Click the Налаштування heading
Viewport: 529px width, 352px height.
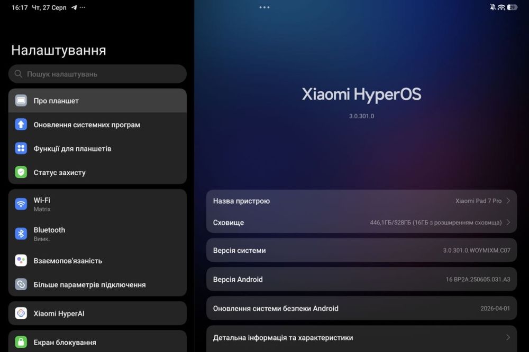pyautogui.click(x=59, y=50)
